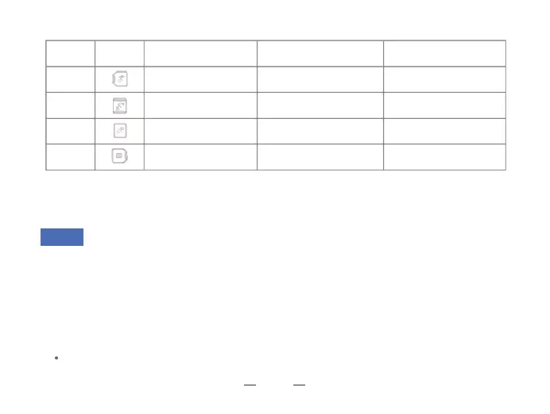Image resolution: width=550 pixels, height=414 pixels.
Task: Click the cell immediately right of the second-row card icon
Action: pos(200,105)
